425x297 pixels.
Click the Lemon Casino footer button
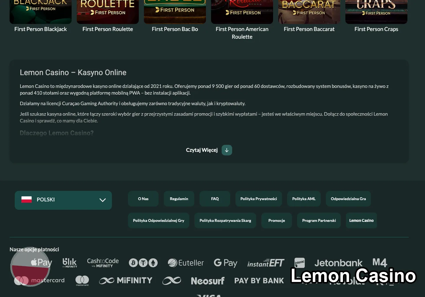click(x=361, y=221)
